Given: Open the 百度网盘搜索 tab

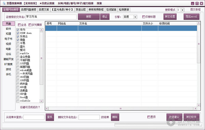Looking at the screenshot, I should [29, 10].
